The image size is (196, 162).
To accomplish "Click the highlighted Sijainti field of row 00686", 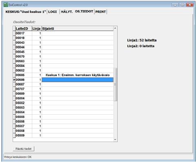I will click(x=78, y=80).
